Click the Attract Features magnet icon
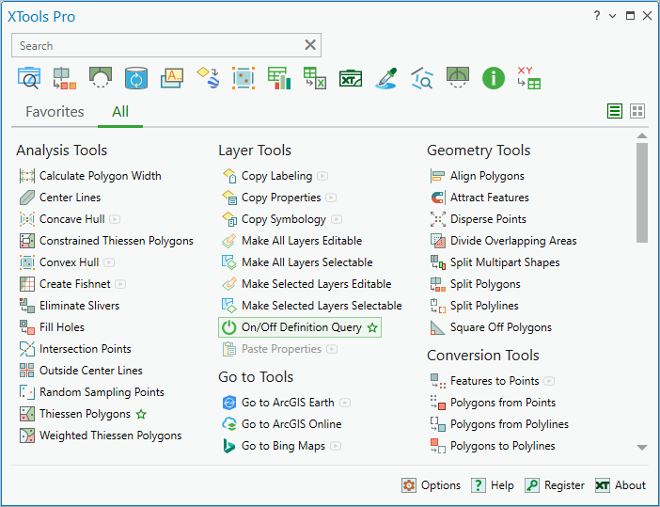Screen dimensions: 660x507 [438, 198]
